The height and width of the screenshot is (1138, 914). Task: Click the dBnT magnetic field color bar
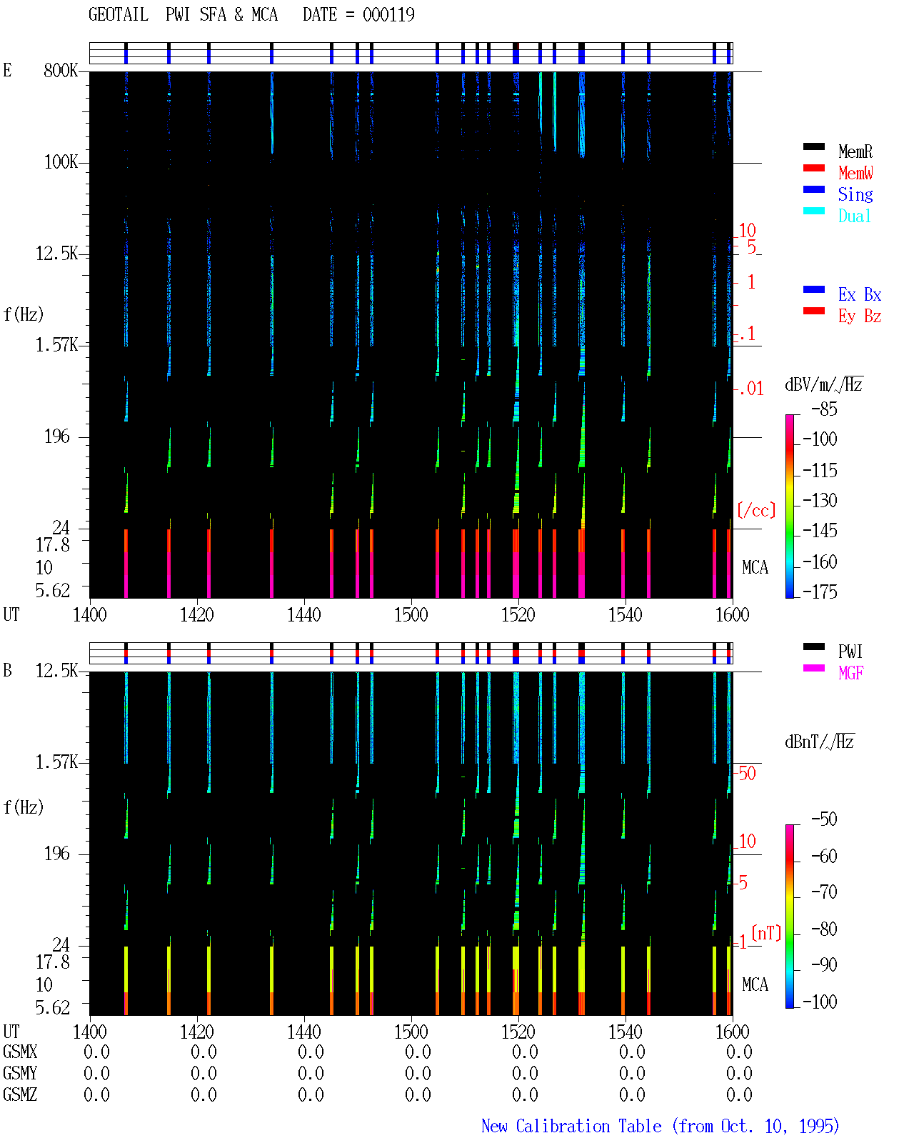(x=790, y=917)
